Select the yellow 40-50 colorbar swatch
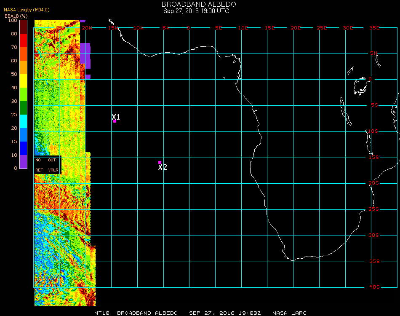 pos(23,81)
